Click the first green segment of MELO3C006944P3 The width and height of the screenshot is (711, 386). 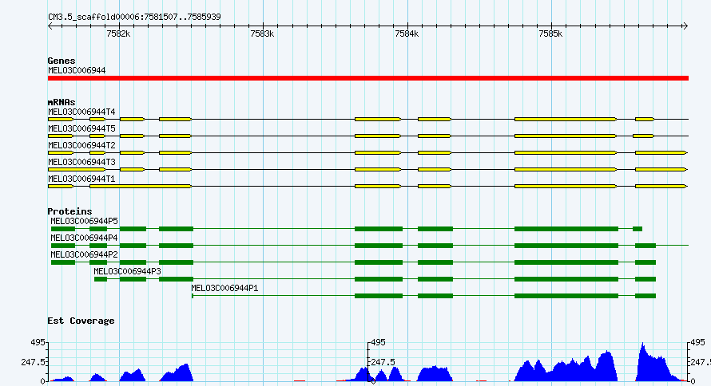[101, 279]
